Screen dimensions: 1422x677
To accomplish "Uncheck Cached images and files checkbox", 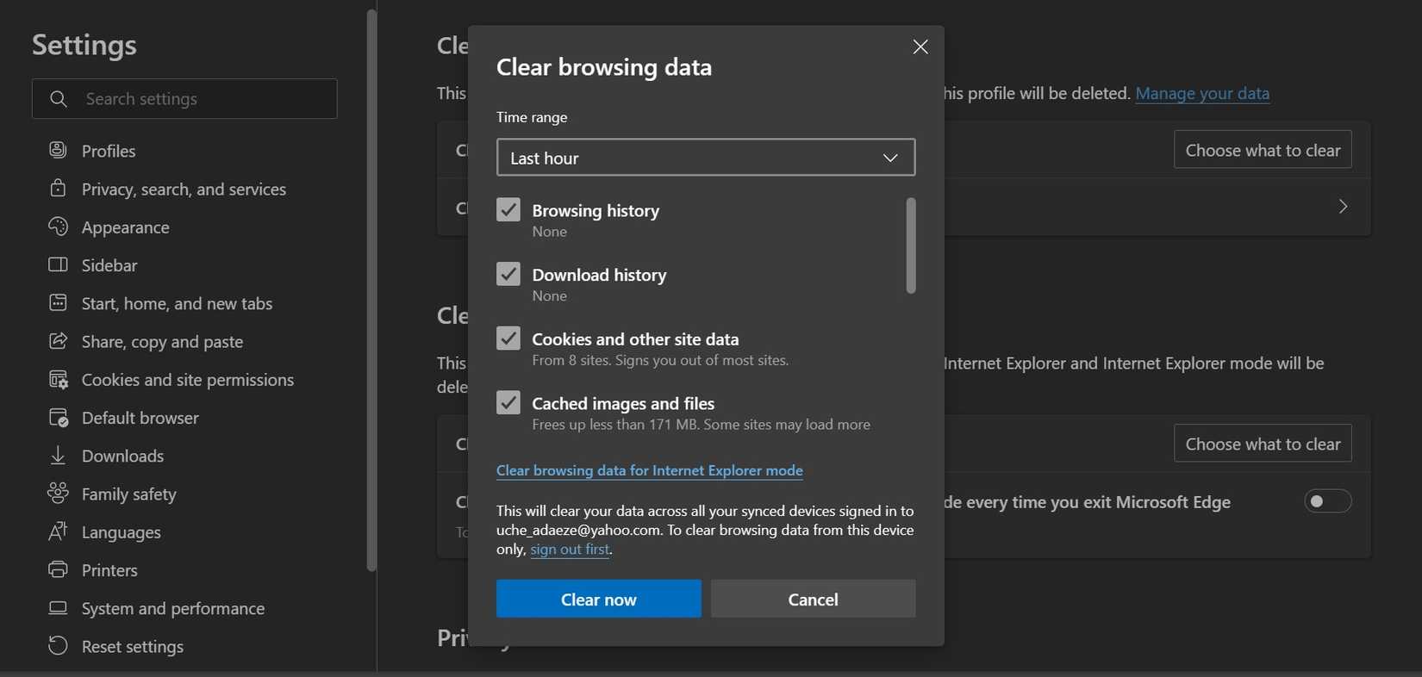I will click(508, 402).
